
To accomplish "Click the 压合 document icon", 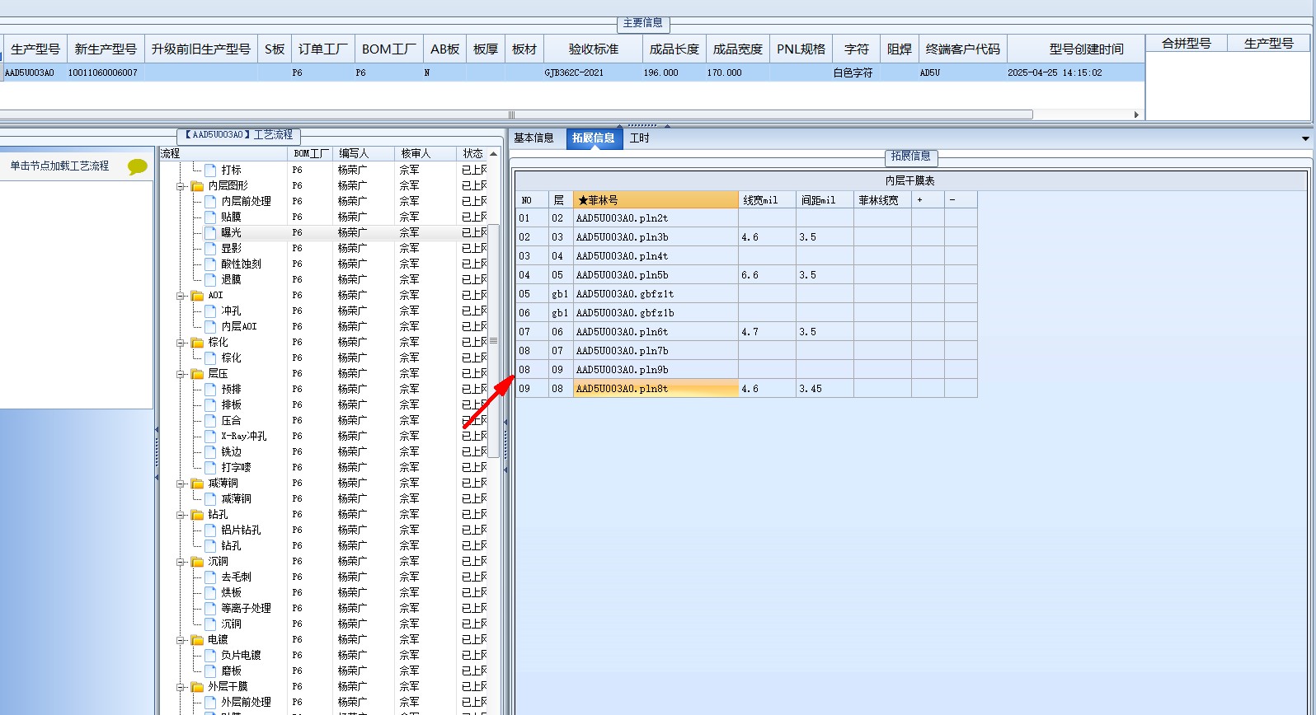I will (x=210, y=421).
